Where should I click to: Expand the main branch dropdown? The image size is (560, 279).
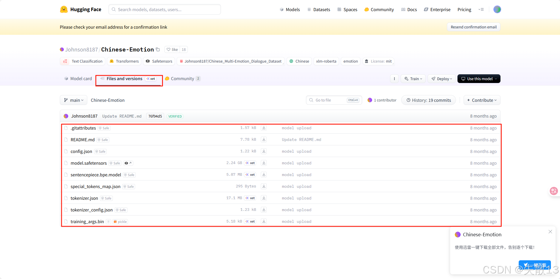(74, 100)
